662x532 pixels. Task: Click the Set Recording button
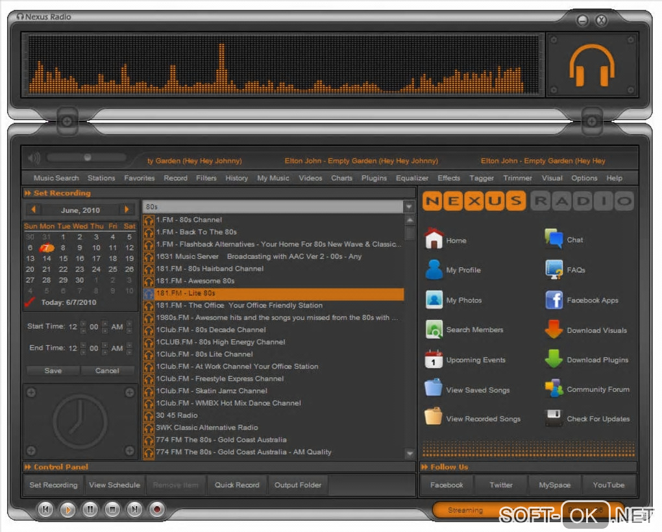point(54,485)
